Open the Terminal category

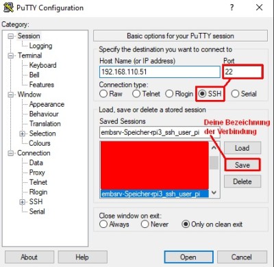[30, 55]
